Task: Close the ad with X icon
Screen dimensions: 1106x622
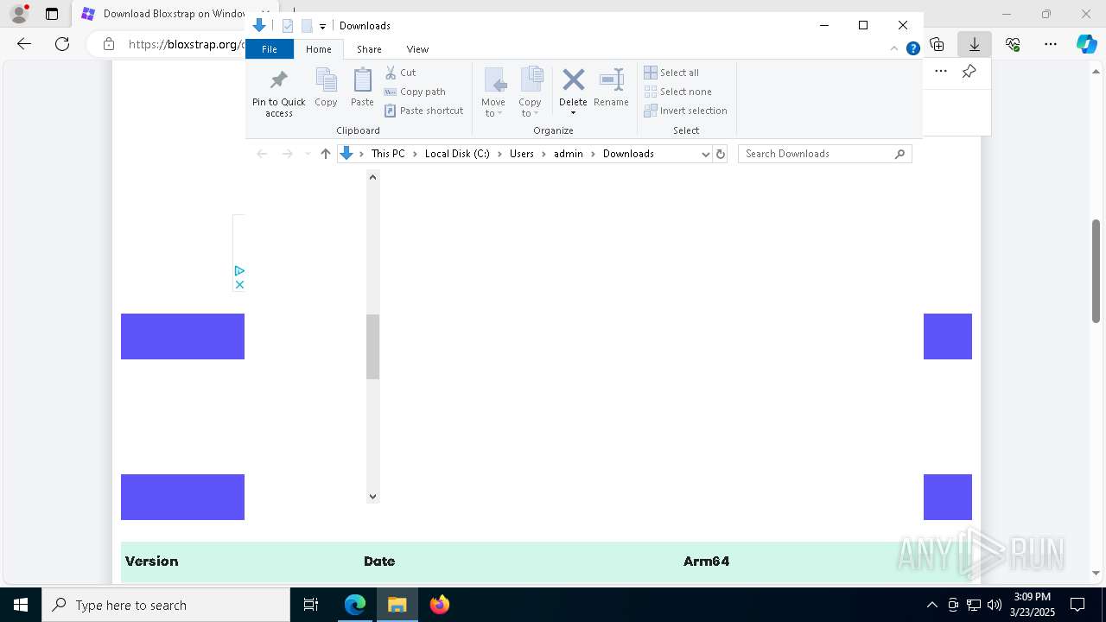Action: (x=239, y=284)
